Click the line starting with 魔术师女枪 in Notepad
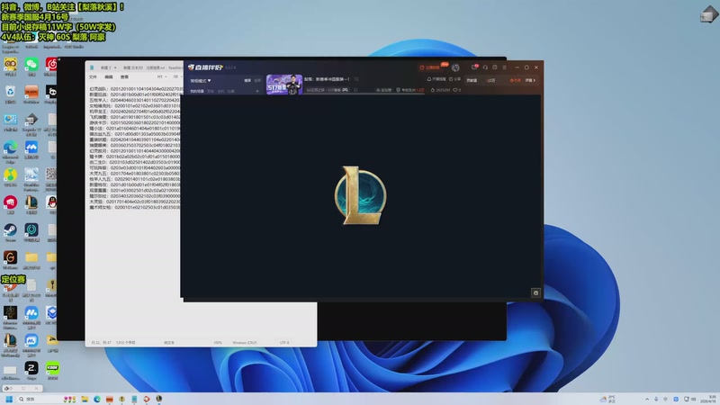The width and height of the screenshot is (720, 405). click(x=135, y=207)
